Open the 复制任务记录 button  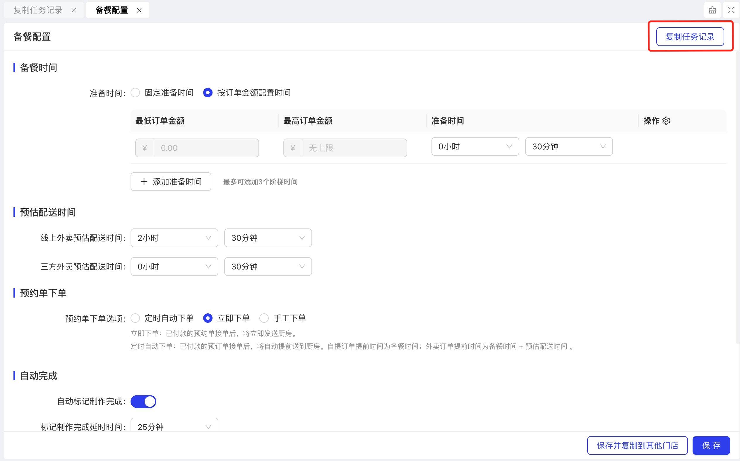pyautogui.click(x=690, y=37)
